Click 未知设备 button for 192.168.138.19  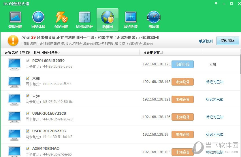[182, 135]
